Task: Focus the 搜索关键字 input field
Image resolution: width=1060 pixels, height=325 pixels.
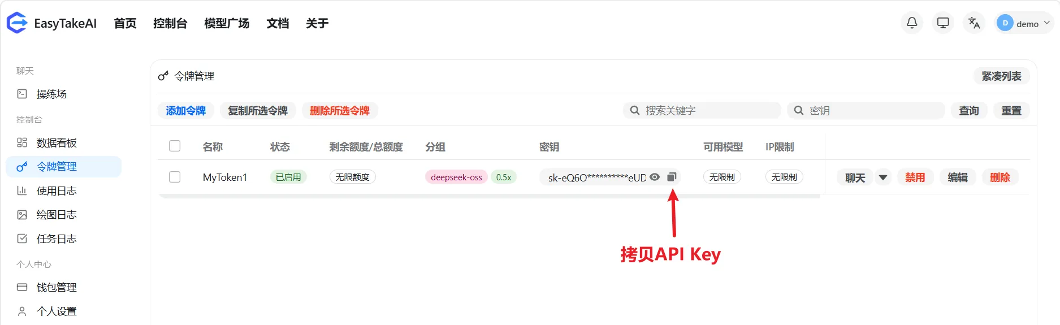Action: point(702,110)
